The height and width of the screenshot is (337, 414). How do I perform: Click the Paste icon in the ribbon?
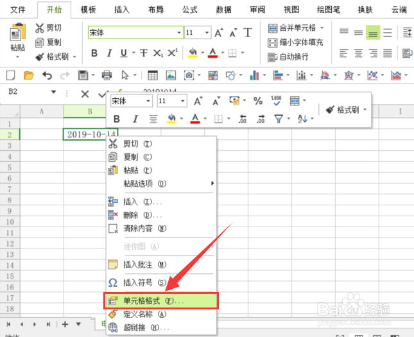point(18,32)
